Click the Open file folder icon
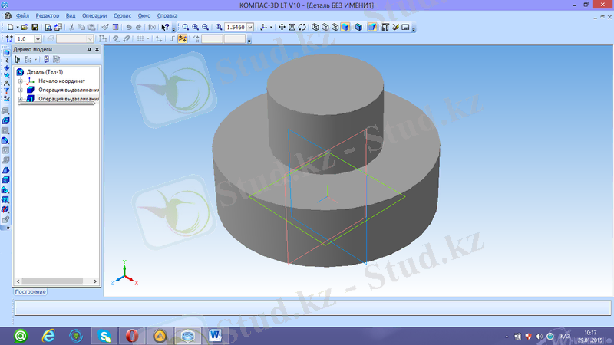The image size is (614, 345). 25,27
